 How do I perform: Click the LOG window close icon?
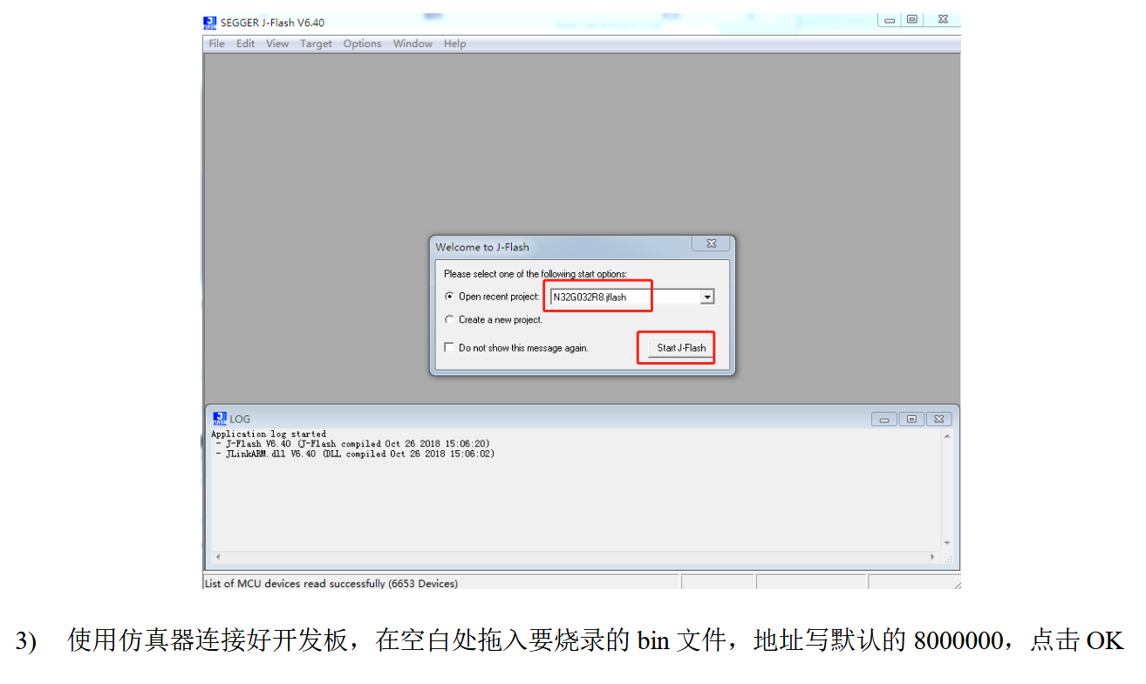pyautogui.click(x=939, y=419)
